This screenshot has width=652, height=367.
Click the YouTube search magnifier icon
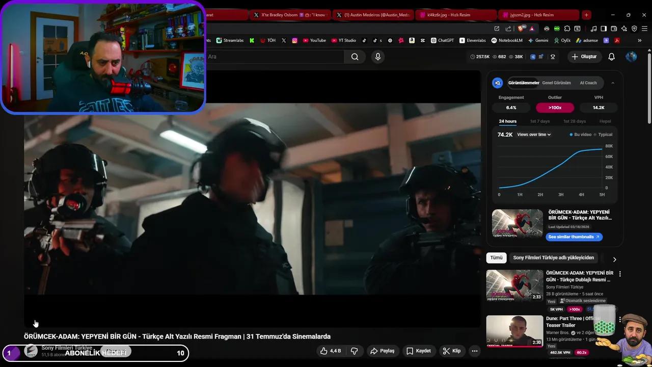pos(355,57)
